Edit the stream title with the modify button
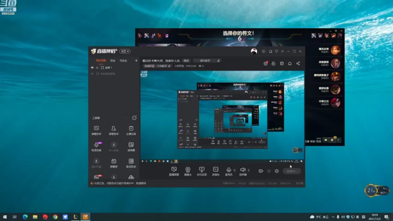 coord(186,60)
